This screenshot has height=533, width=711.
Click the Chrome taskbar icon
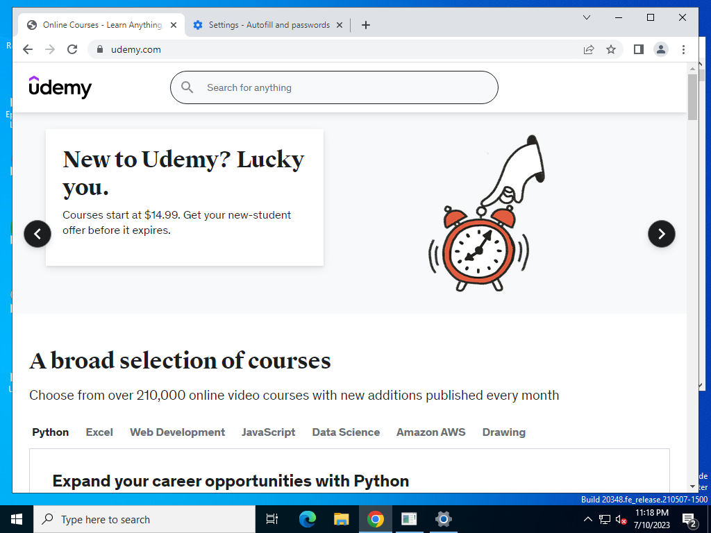(x=376, y=519)
